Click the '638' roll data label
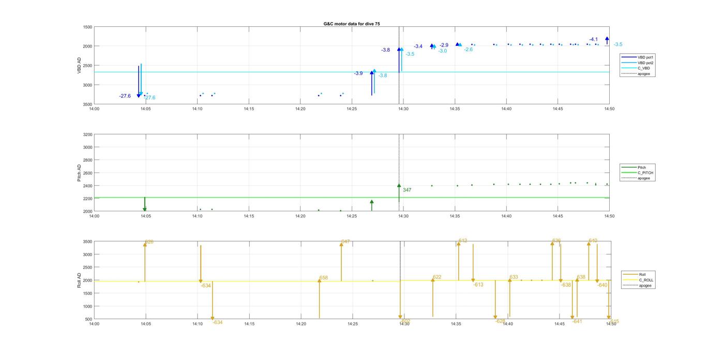The height and width of the screenshot is (358, 724). pos(581,277)
